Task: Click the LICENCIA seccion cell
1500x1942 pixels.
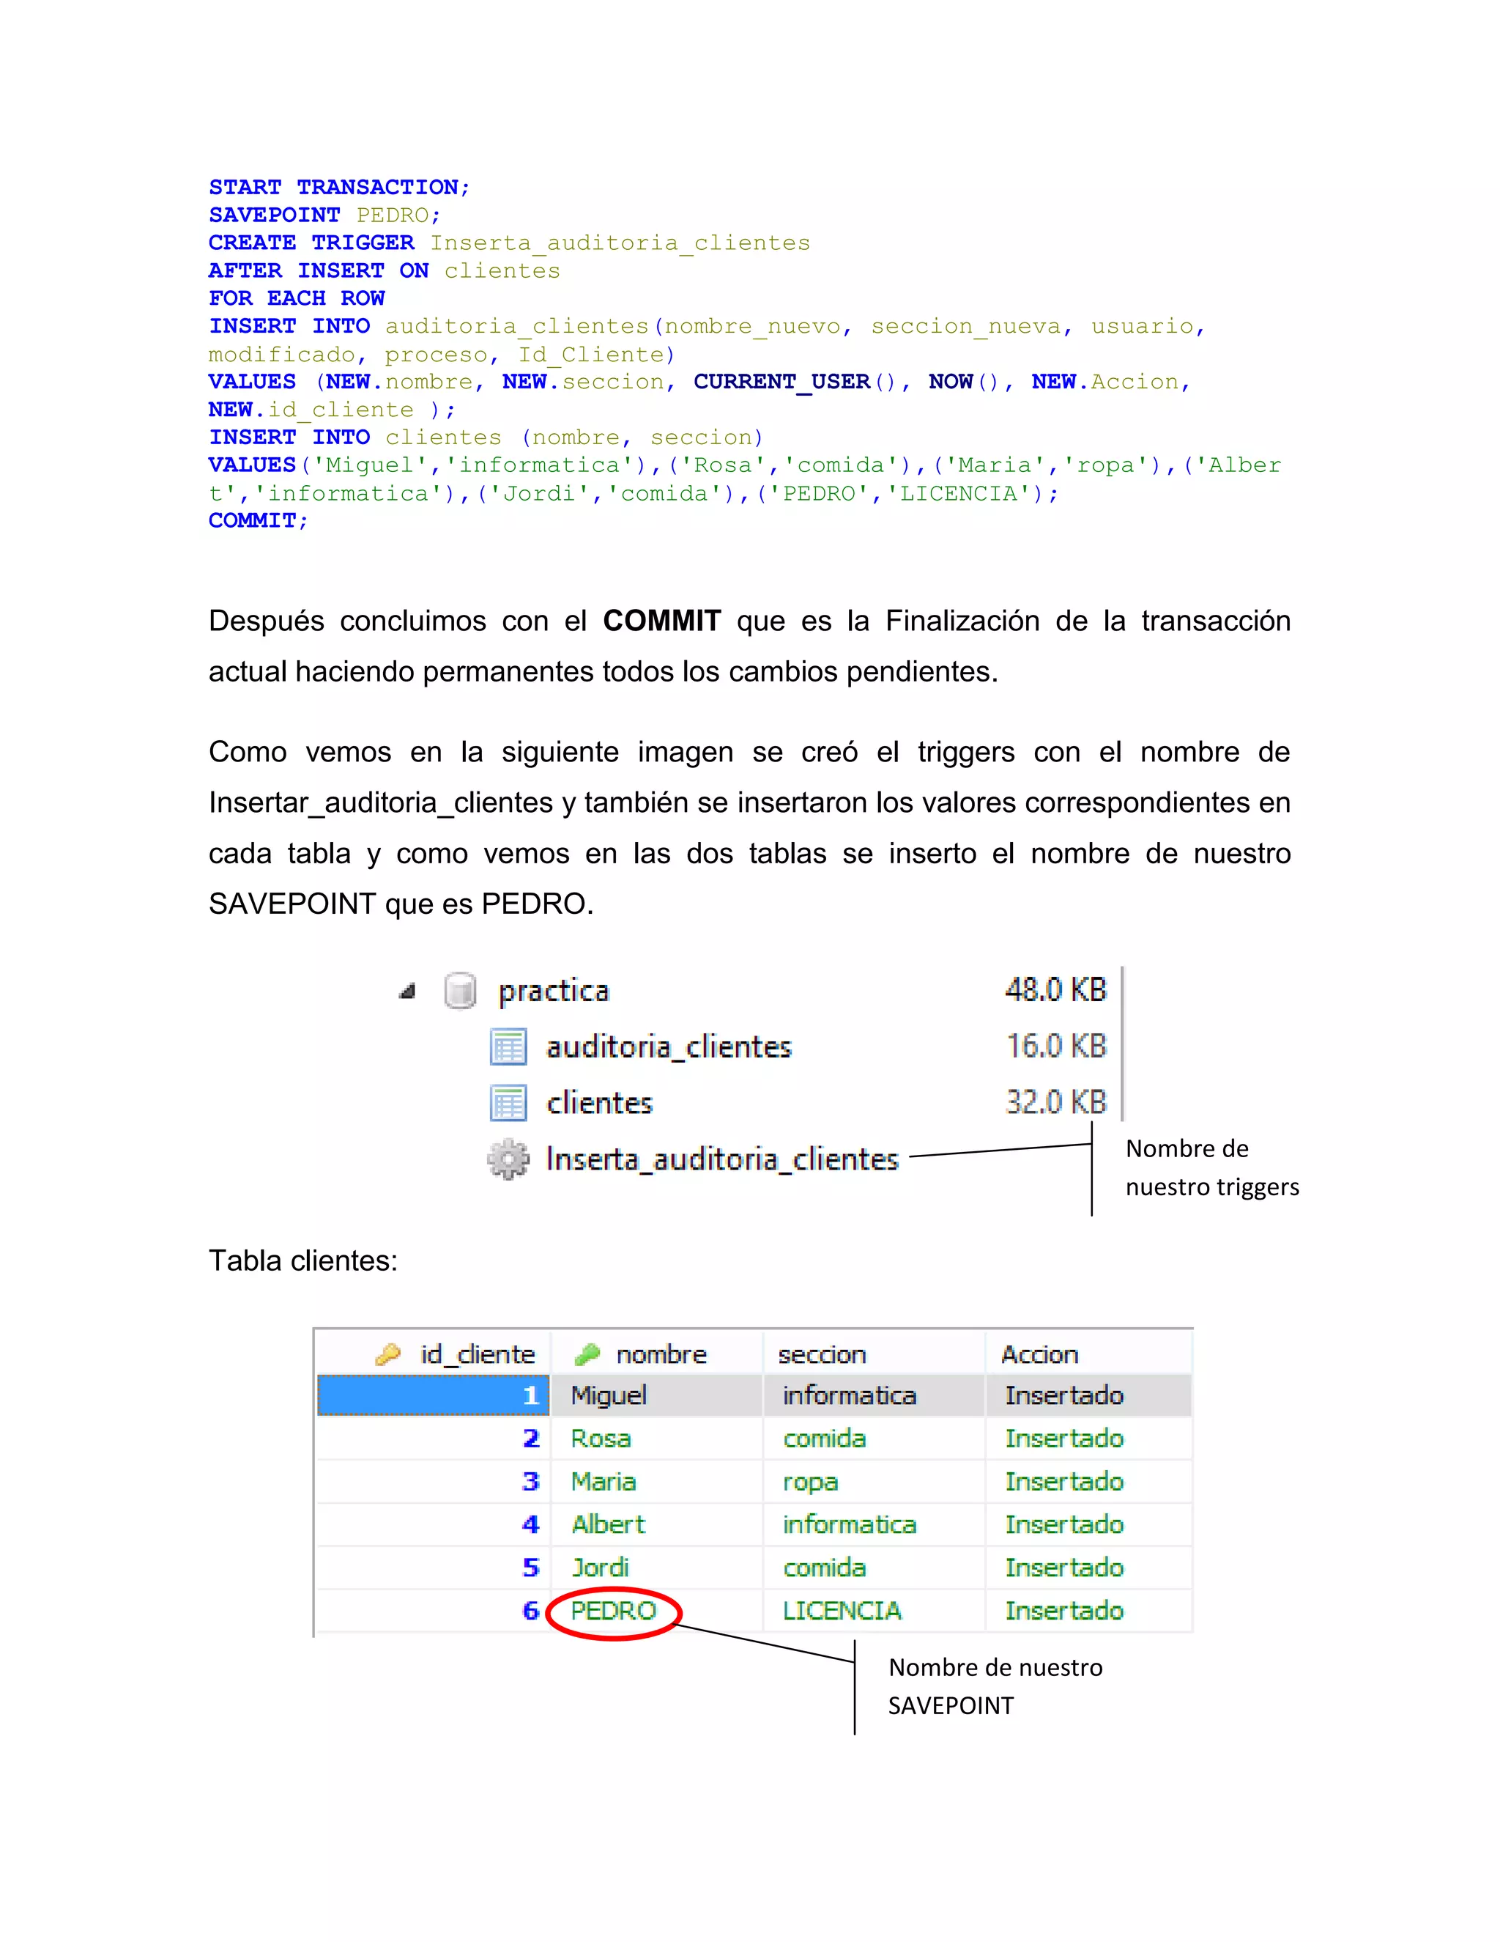Action: pos(875,1610)
